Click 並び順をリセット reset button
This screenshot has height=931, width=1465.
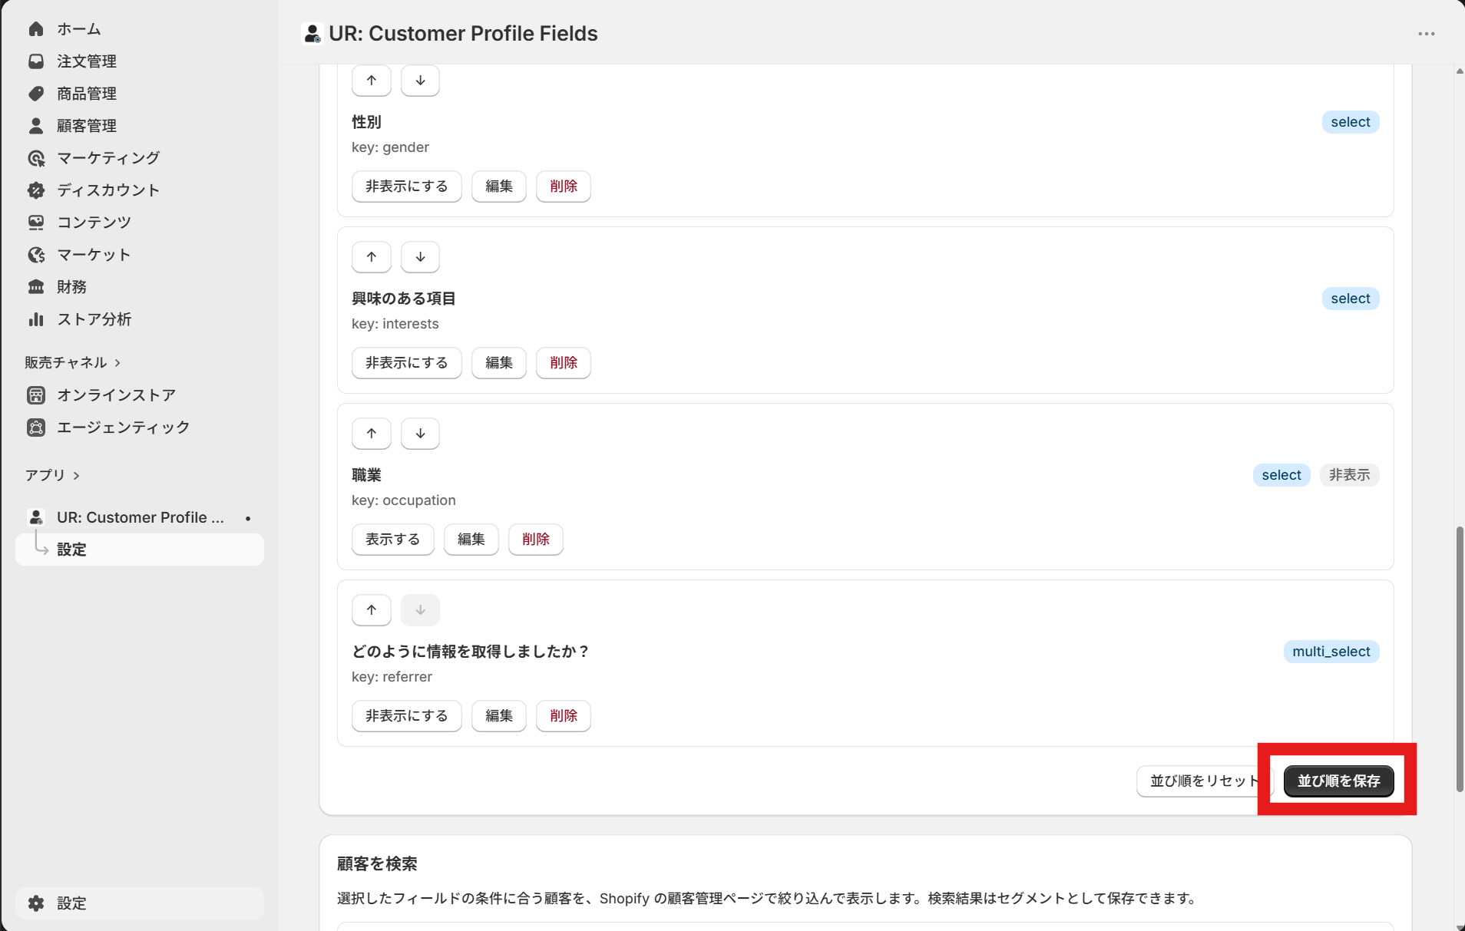[x=1204, y=781]
